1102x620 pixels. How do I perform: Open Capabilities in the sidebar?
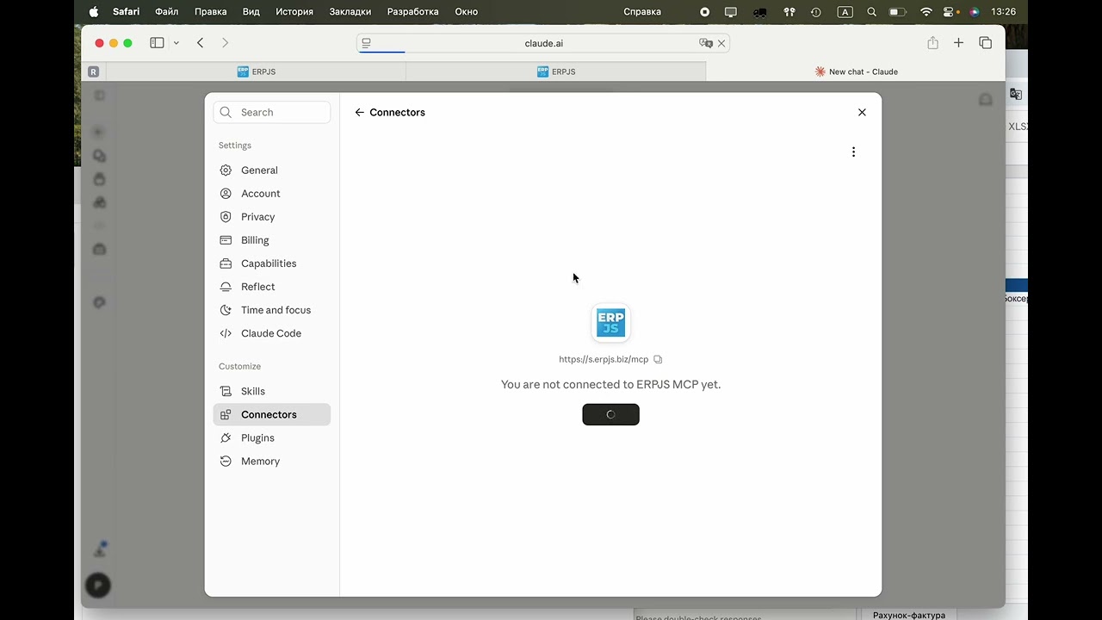[271, 263]
